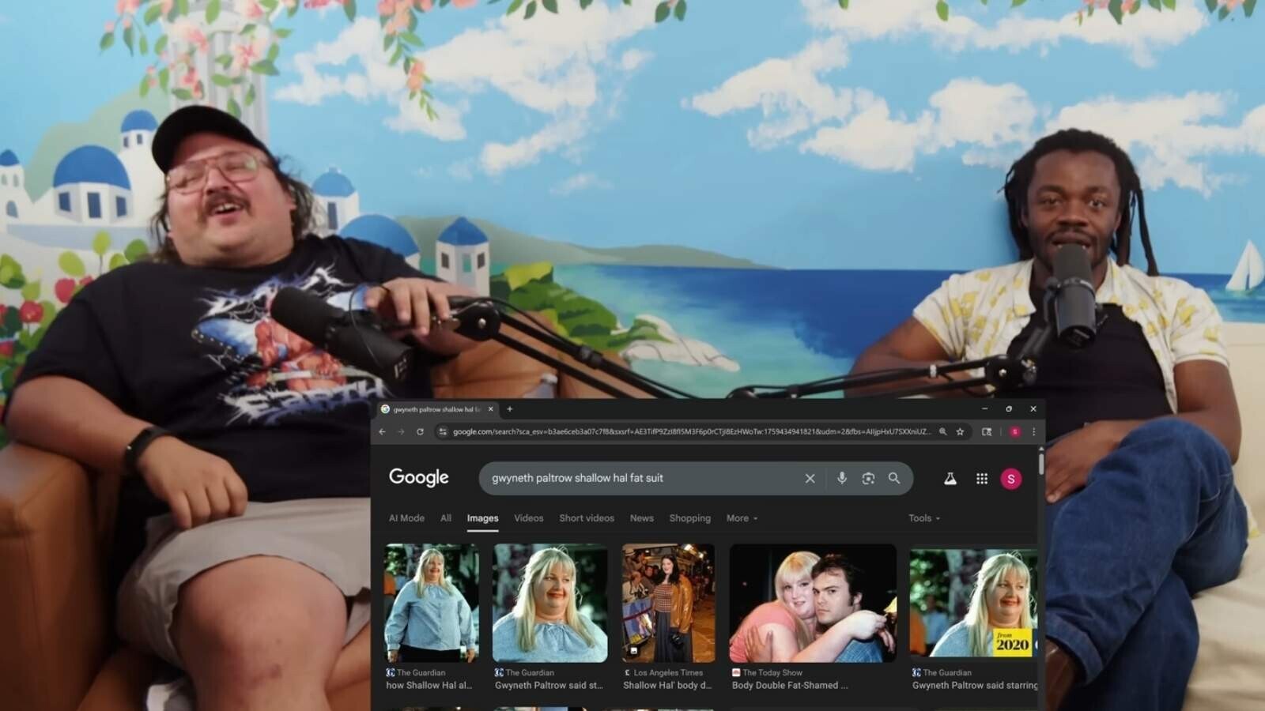Start a voice search with the microphone
Viewport: 1265px width, 711px height.
click(841, 478)
